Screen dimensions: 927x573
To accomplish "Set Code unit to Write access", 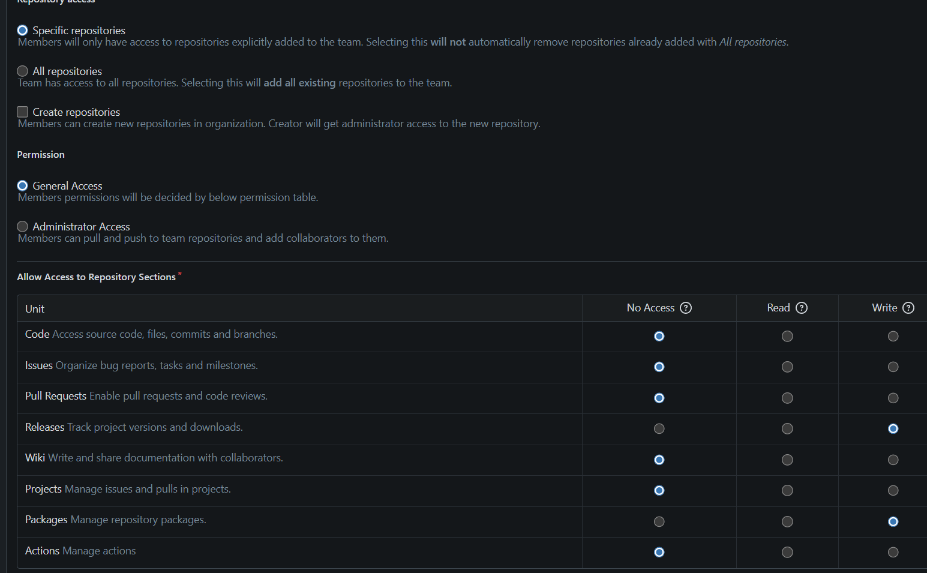I will coord(893,337).
